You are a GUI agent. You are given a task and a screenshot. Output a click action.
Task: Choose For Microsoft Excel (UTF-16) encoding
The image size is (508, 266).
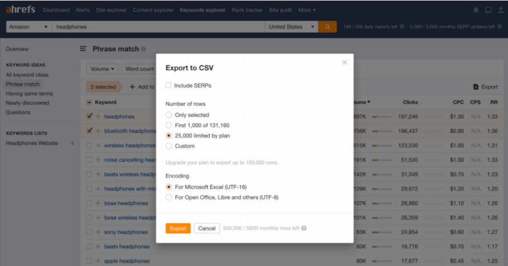click(168, 187)
